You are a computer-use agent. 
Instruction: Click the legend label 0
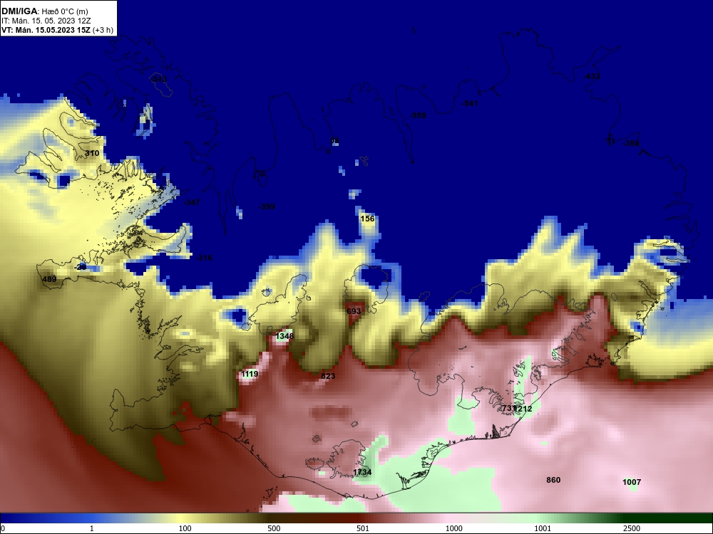[x=3, y=528]
